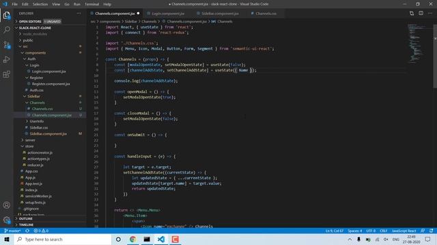The height and width of the screenshot is (245, 437).
Task: Open Channels.css file in explorer
Action: (x=42, y=109)
